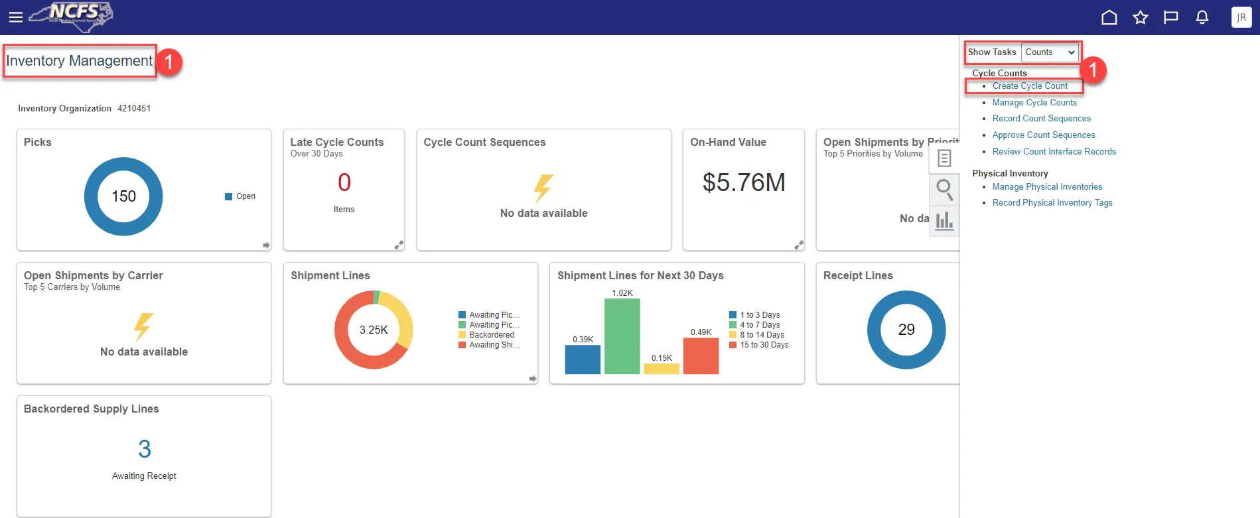Open the JR user profile menu

pyautogui.click(x=1241, y=17)
